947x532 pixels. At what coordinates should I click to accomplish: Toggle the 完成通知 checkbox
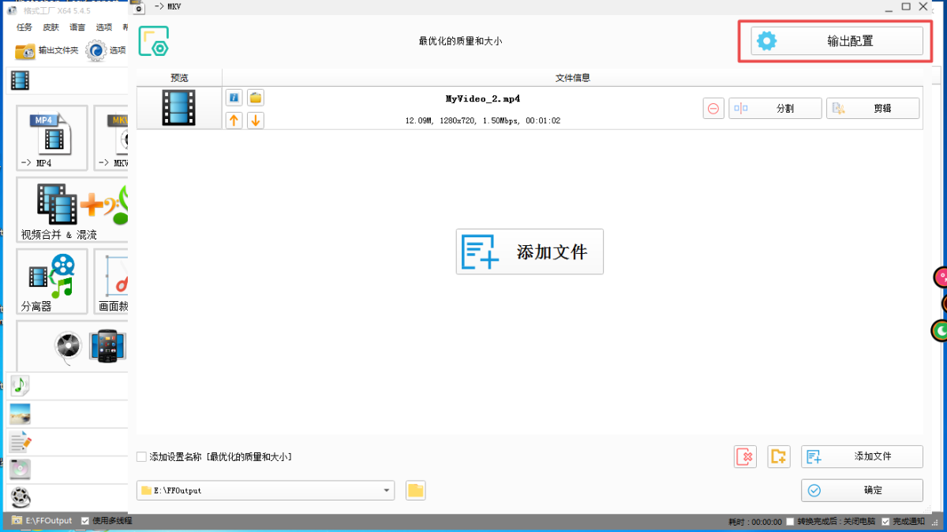click(x=885, y=522)
